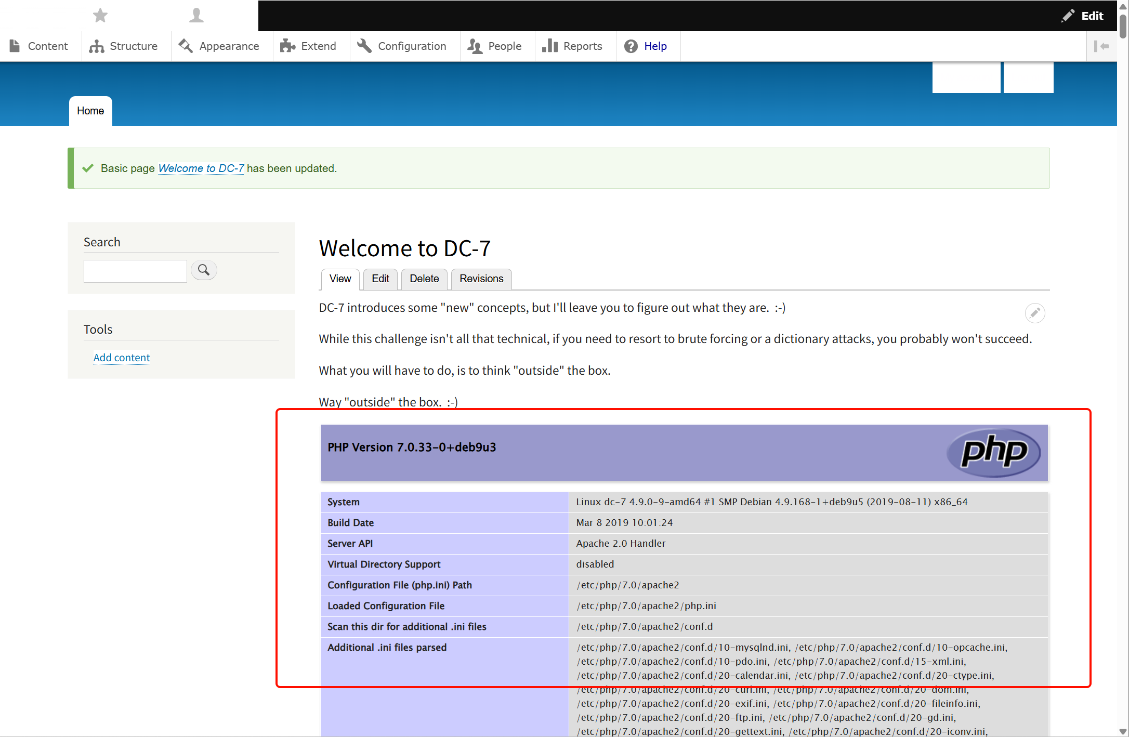Click the star shortcuts icon

tap(100, 16)
